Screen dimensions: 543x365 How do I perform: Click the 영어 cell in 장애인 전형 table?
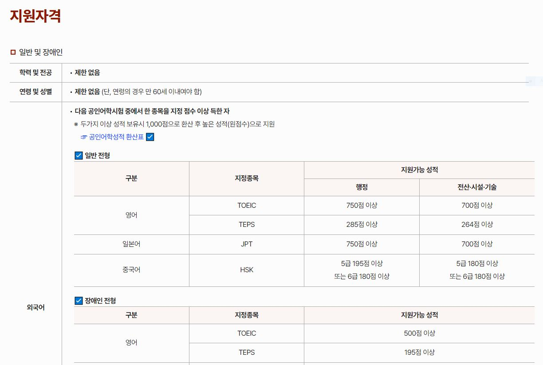pyautogui.click(x=131, y=342)
